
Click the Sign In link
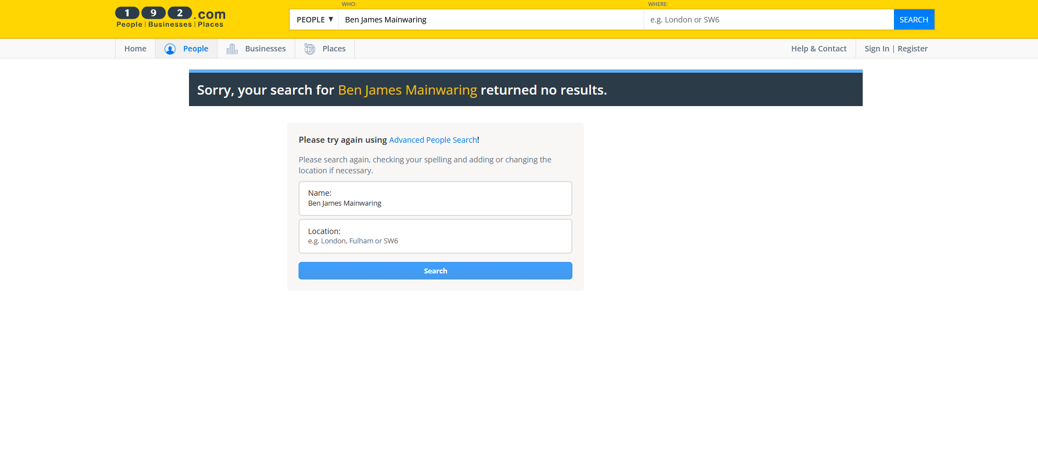point(876,49)
